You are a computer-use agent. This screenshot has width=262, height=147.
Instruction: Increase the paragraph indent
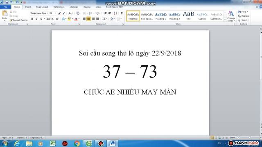pos(109,13)
